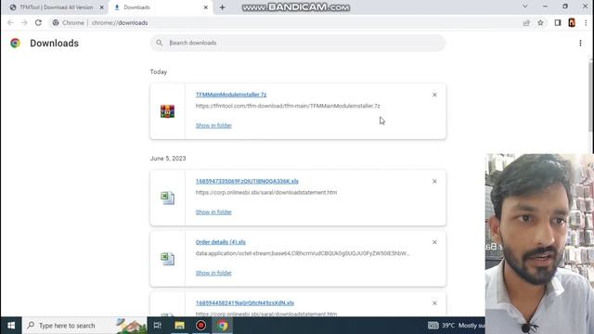
Task: Remove TFMMainModuleInstaller.7z from the list
Action: click(x=434, y=95)
